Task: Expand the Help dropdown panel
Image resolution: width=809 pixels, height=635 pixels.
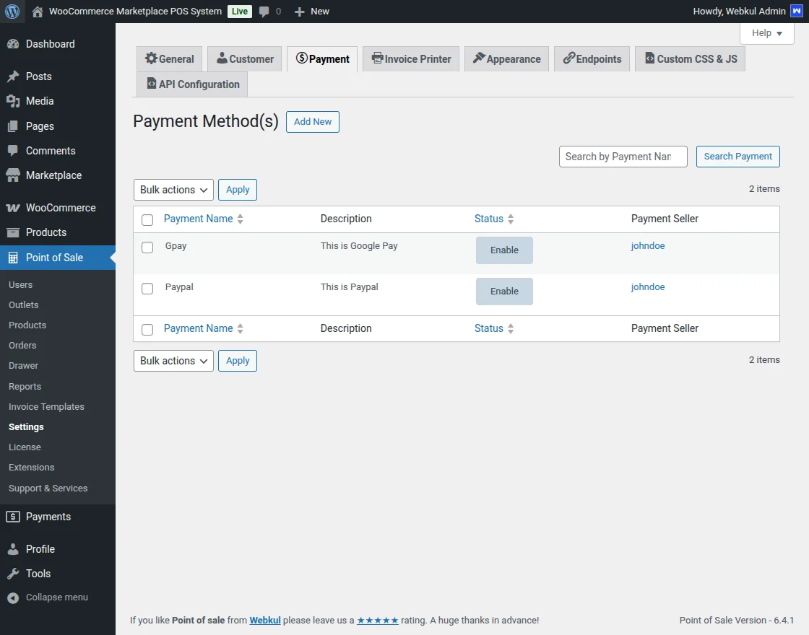Action: click(x=766, y=33)
